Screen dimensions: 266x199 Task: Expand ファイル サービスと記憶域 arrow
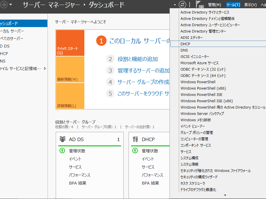point(45,69)
